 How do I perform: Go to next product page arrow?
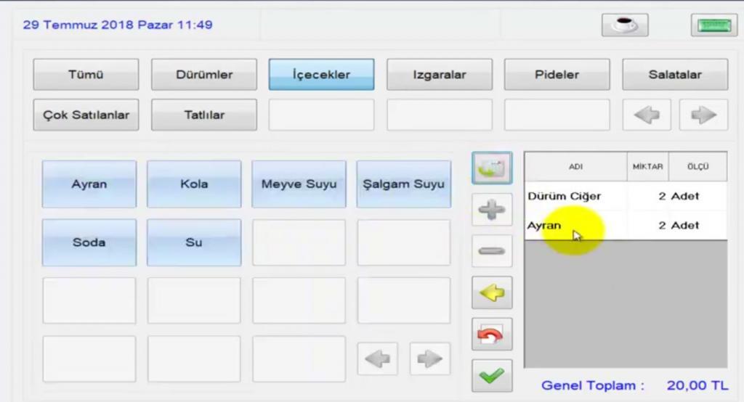tap(430, 359)
